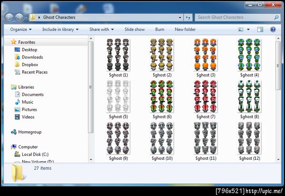The image size is (285, 196).
Task: Select the $ghost (9) skull sprite thumbnail
Action: point(118,138)
